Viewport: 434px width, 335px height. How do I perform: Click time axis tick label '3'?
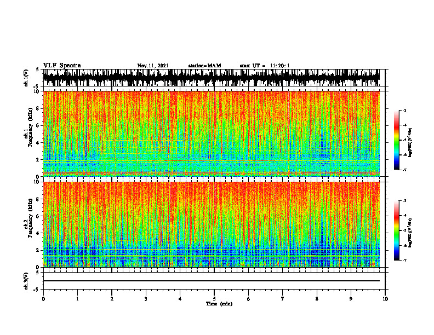[x=146, y=299]
